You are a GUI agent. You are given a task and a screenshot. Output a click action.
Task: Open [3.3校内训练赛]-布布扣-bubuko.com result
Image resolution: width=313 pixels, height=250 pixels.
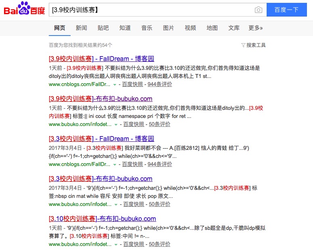pyautogui.click(x=100, y=179)
